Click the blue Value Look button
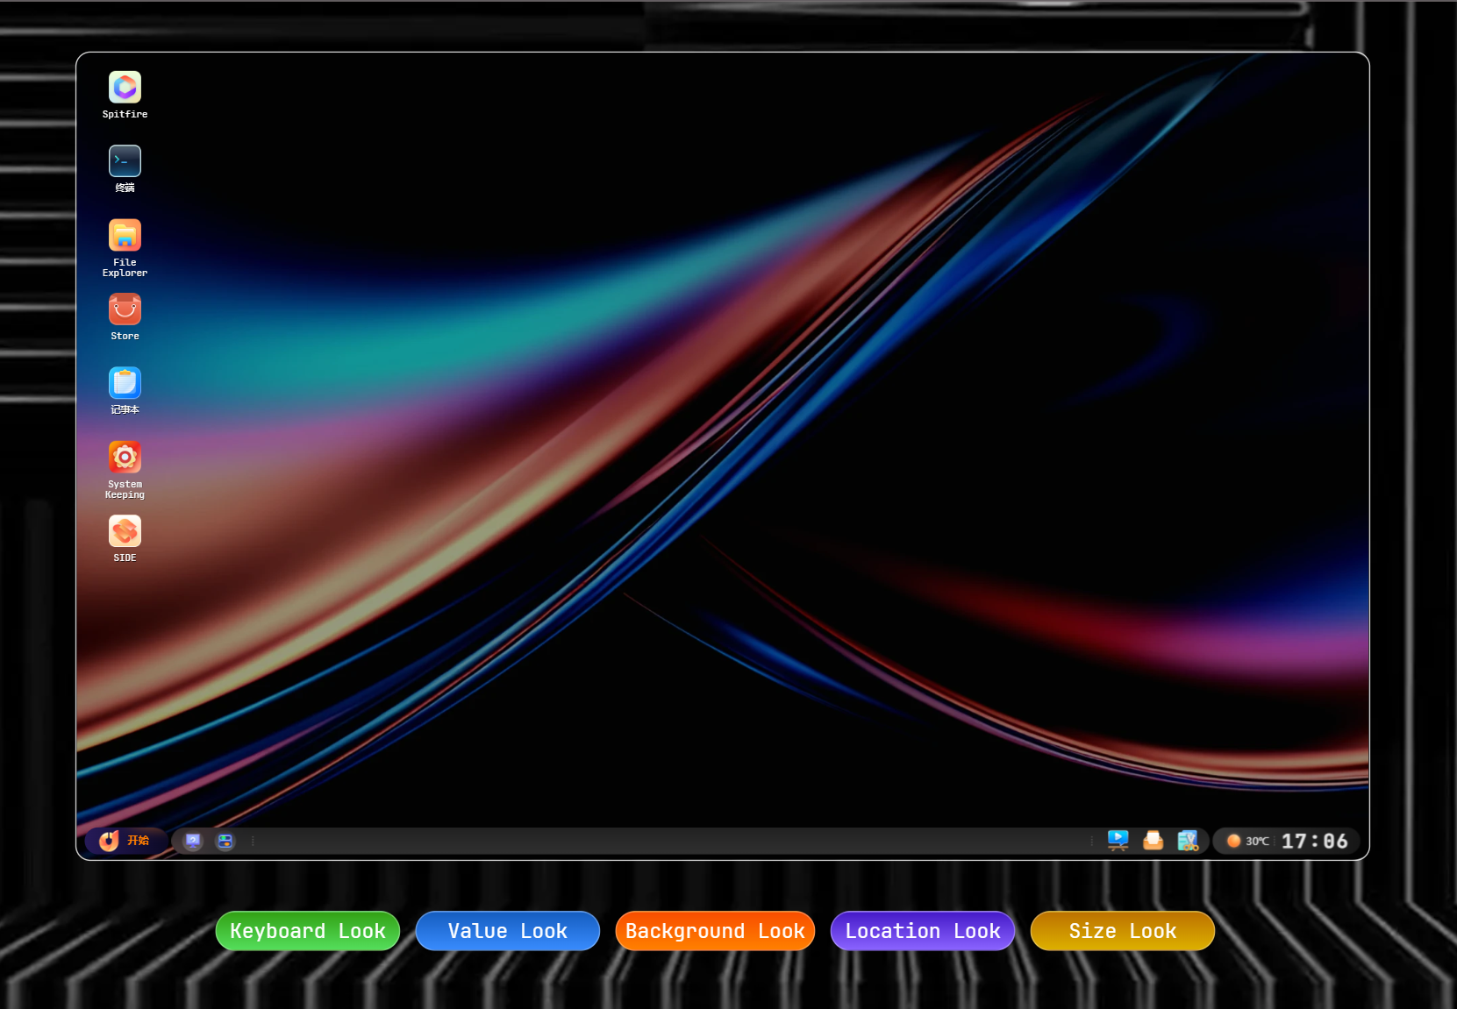Viewport: 1457px width, 1009px height. click(508, 931)
